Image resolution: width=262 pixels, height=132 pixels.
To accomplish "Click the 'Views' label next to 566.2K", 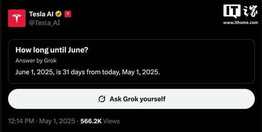I will pos(111,121).
